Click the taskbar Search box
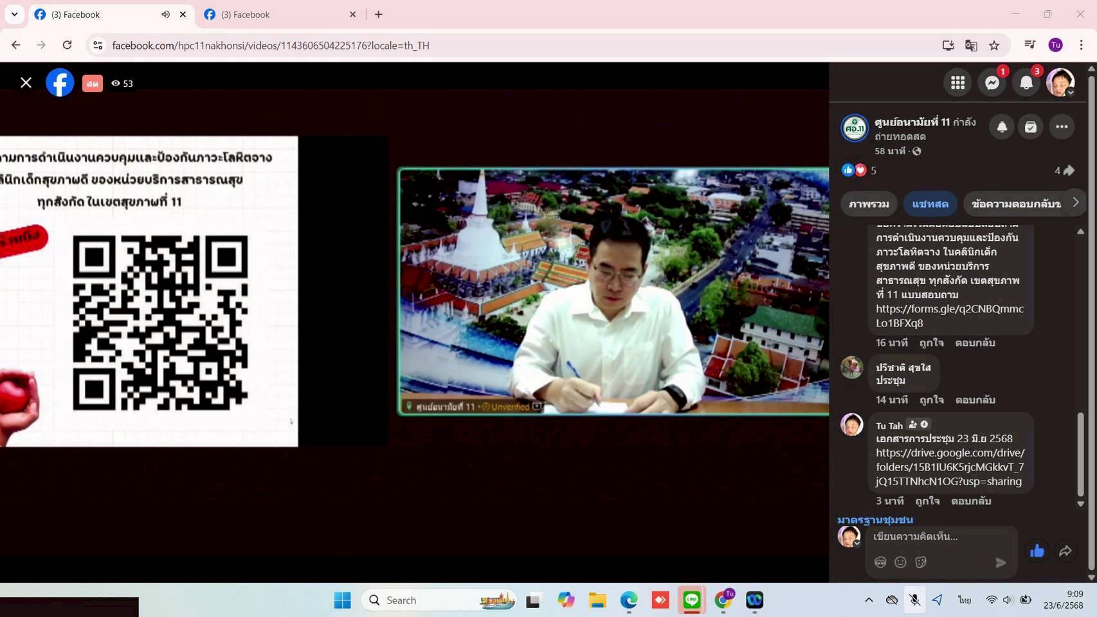The image size is (1097, 617). tap(439, 600)
